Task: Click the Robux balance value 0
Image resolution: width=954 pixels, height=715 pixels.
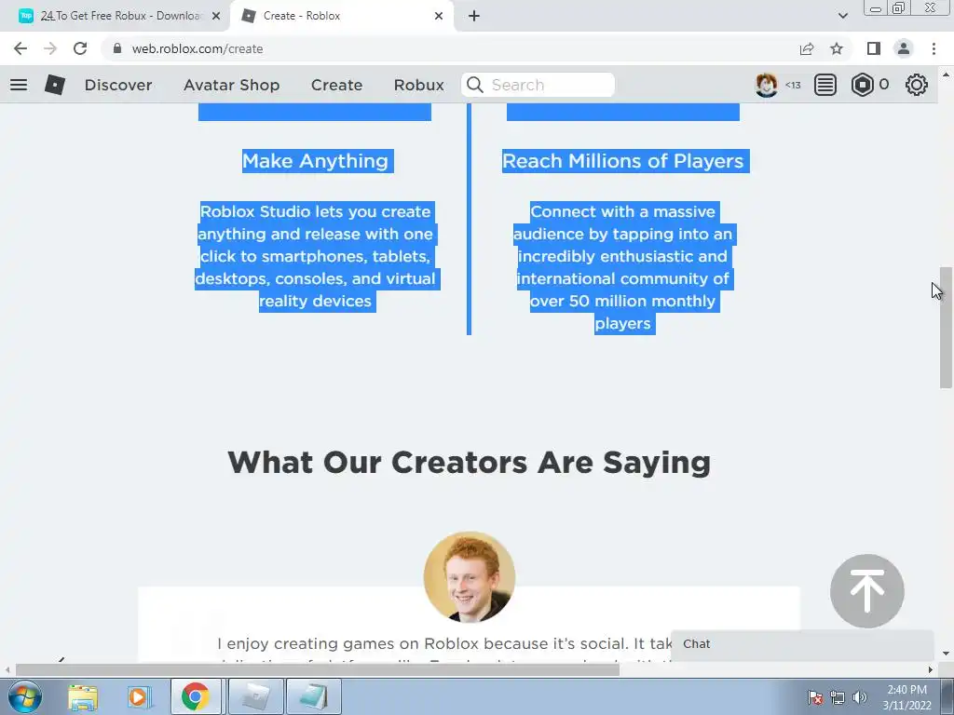Action: click(884, 85)
